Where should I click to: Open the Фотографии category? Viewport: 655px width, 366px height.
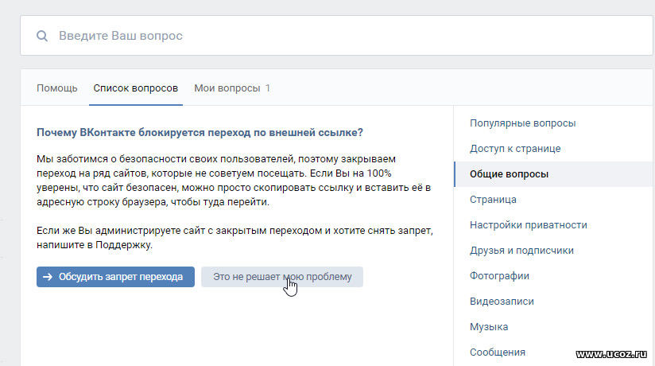[x=499, y=276]
